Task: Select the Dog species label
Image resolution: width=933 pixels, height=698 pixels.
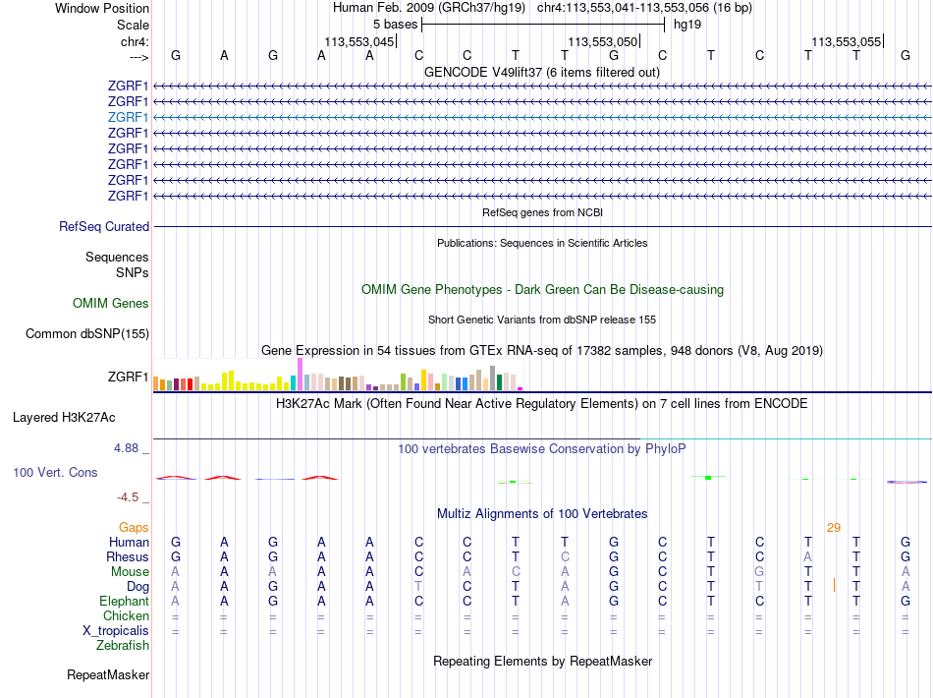Action: (138, 587)
